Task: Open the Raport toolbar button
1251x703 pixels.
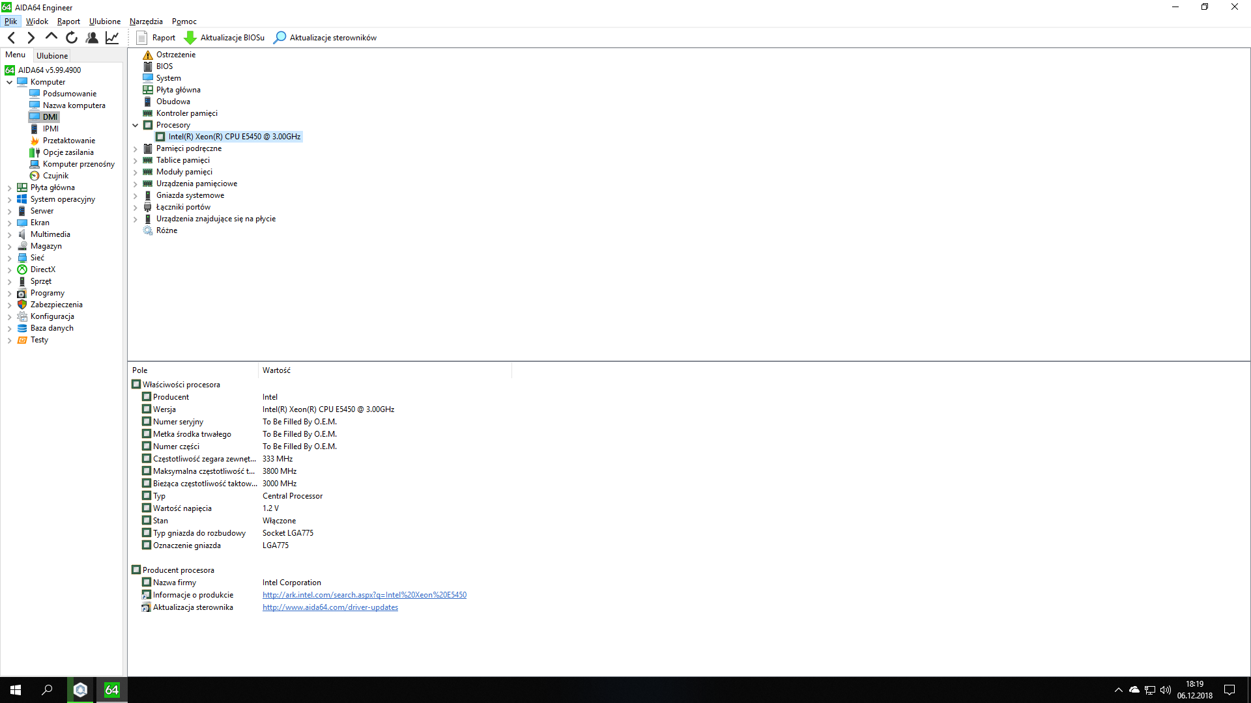Action: pyautogui.click(x=156, y=38)
